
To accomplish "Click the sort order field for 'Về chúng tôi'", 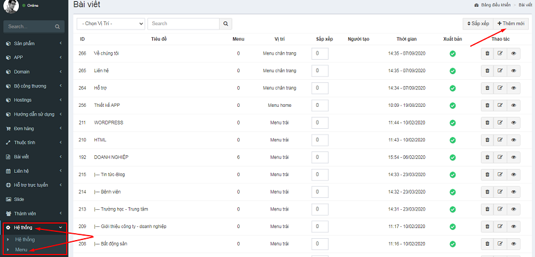I will 320,53.
